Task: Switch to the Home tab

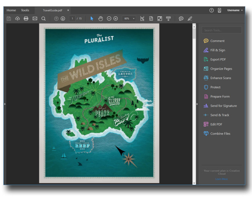Action: (11, 10)
